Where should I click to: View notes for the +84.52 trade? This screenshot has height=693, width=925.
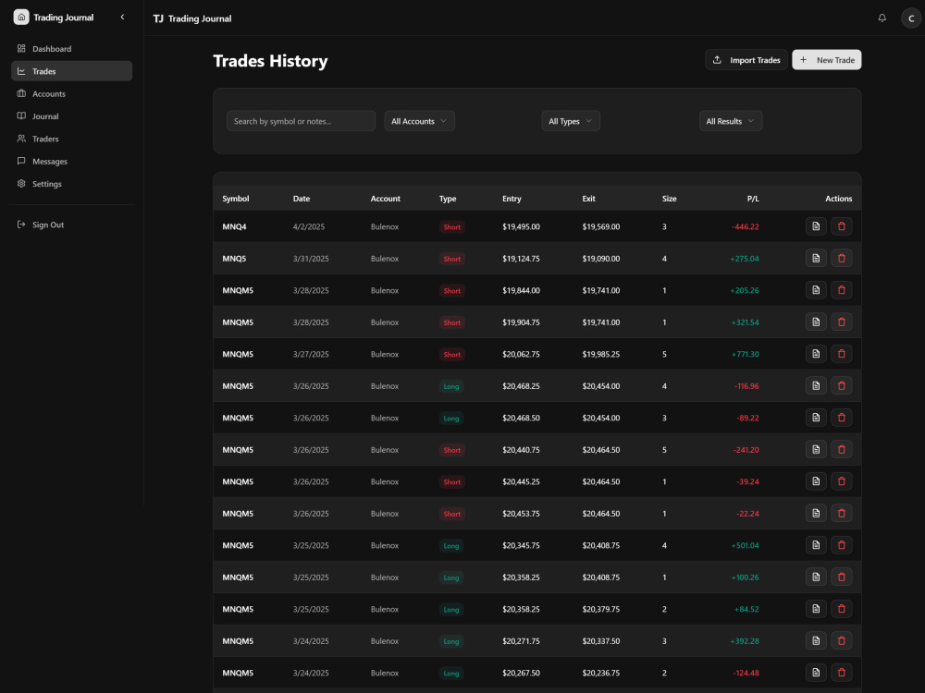[x=816, y=609]
